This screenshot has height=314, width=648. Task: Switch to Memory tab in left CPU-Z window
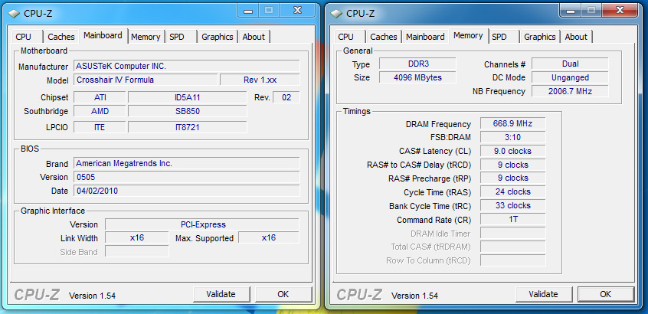[146, 37]
